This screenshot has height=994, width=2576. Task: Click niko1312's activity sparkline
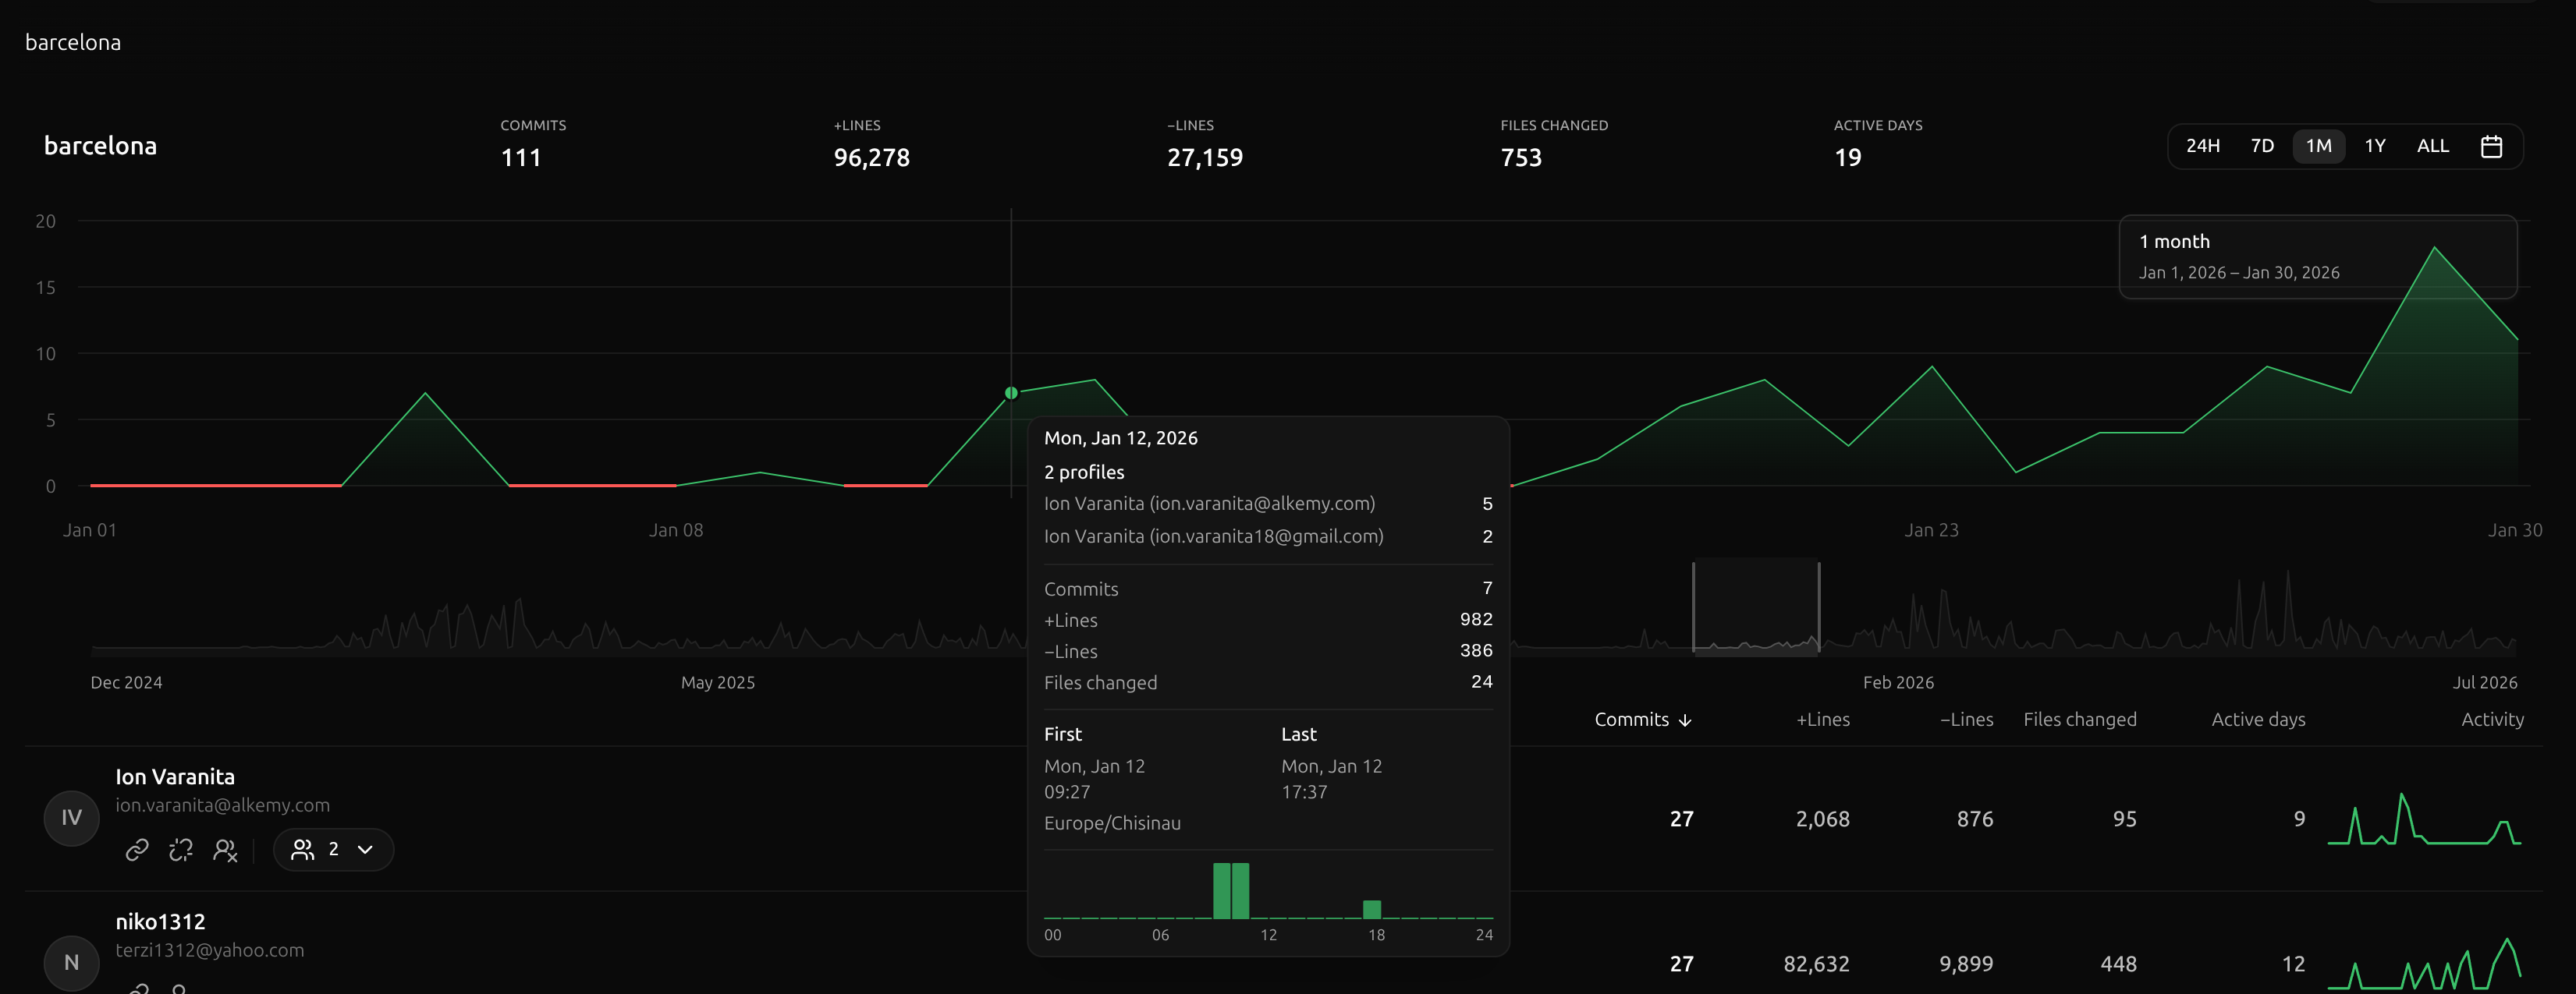2424,963
